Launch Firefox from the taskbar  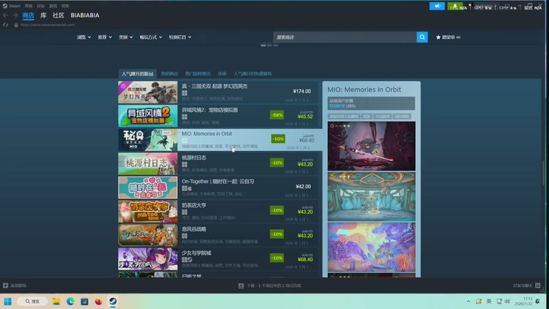tap(98, 301)
